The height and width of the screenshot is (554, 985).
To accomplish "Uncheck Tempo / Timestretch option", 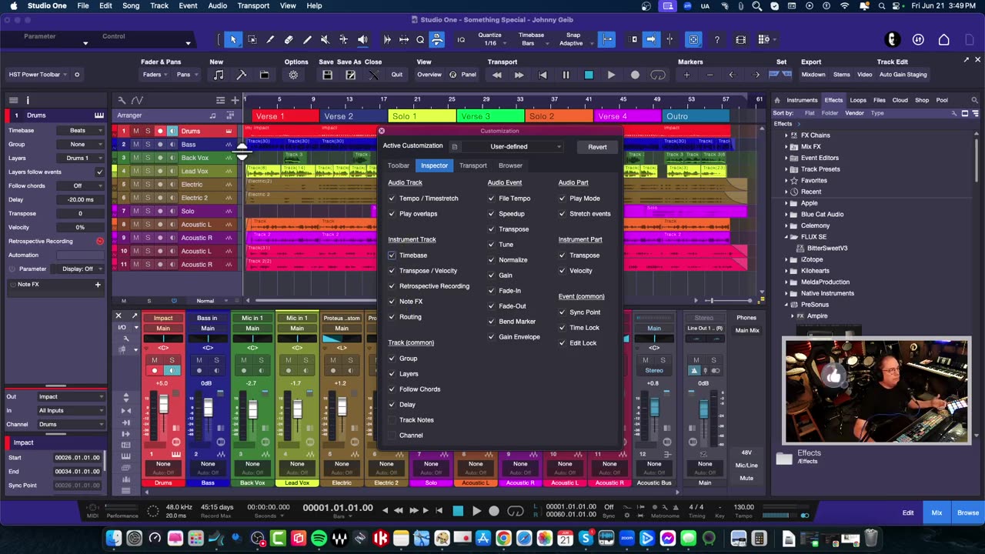I will point(392,199).
